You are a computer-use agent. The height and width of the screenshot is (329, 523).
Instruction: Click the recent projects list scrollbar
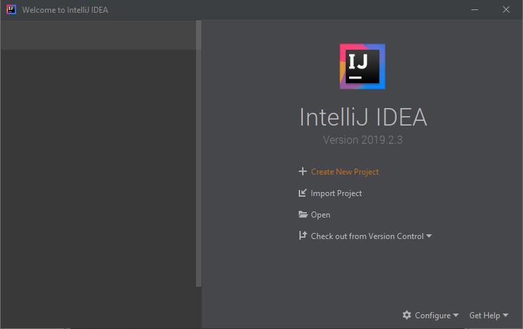tap(198, 153)
